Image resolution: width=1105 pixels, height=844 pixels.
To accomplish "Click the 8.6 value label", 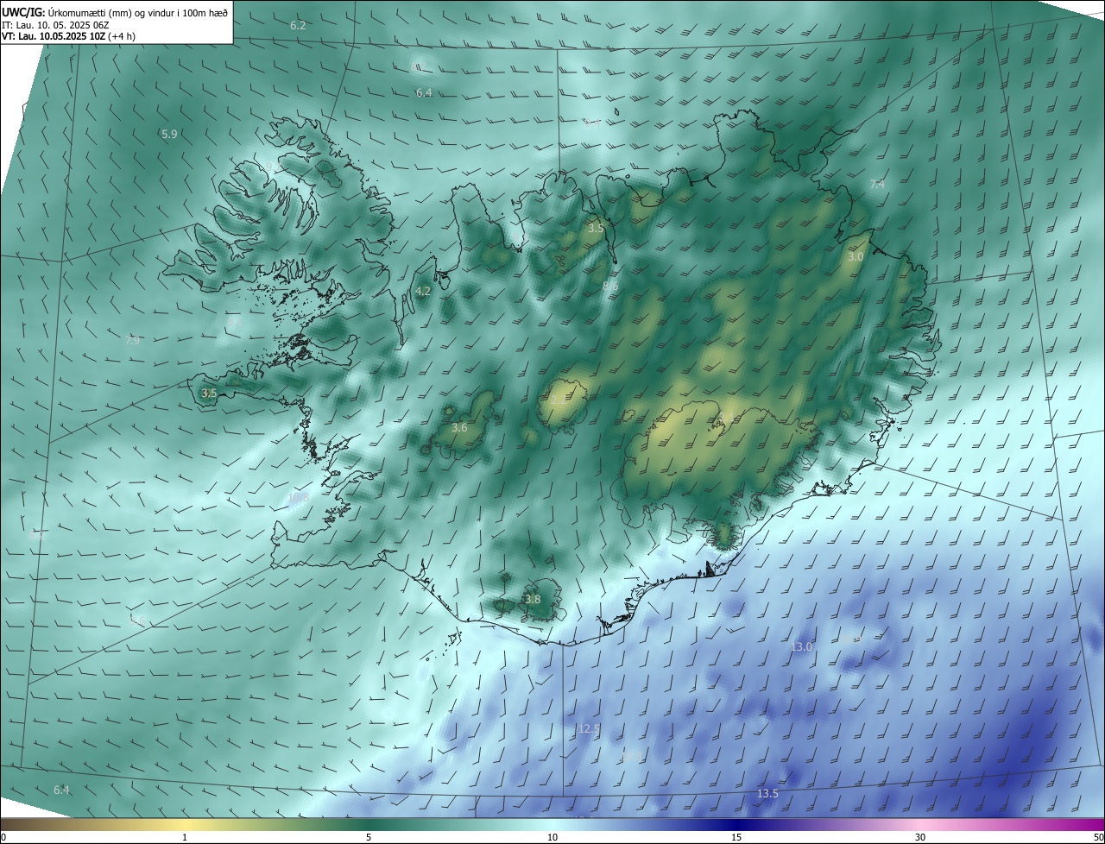I will pos(610,286).
